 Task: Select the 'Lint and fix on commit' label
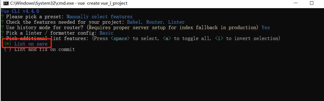[x=45, y=49]
